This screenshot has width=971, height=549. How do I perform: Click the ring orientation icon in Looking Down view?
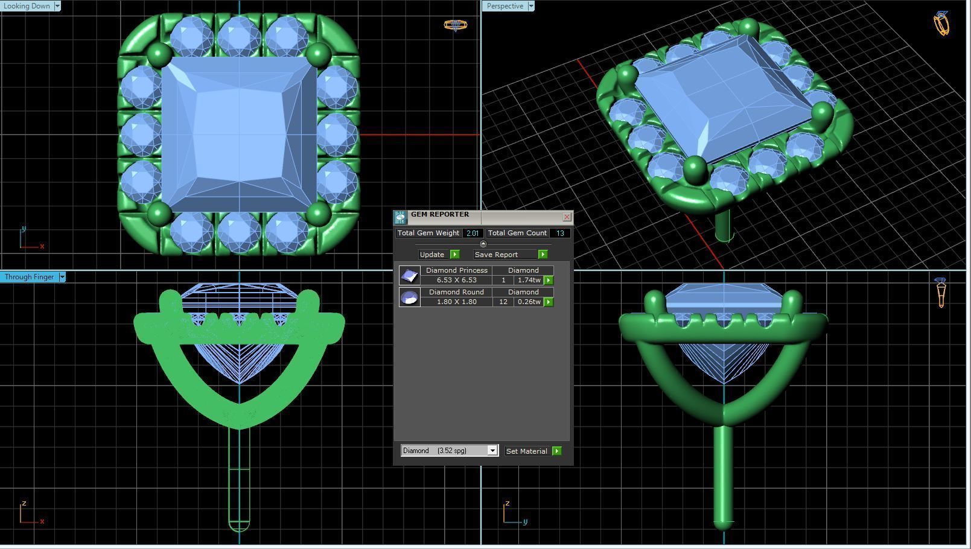(x=455, y=25)
